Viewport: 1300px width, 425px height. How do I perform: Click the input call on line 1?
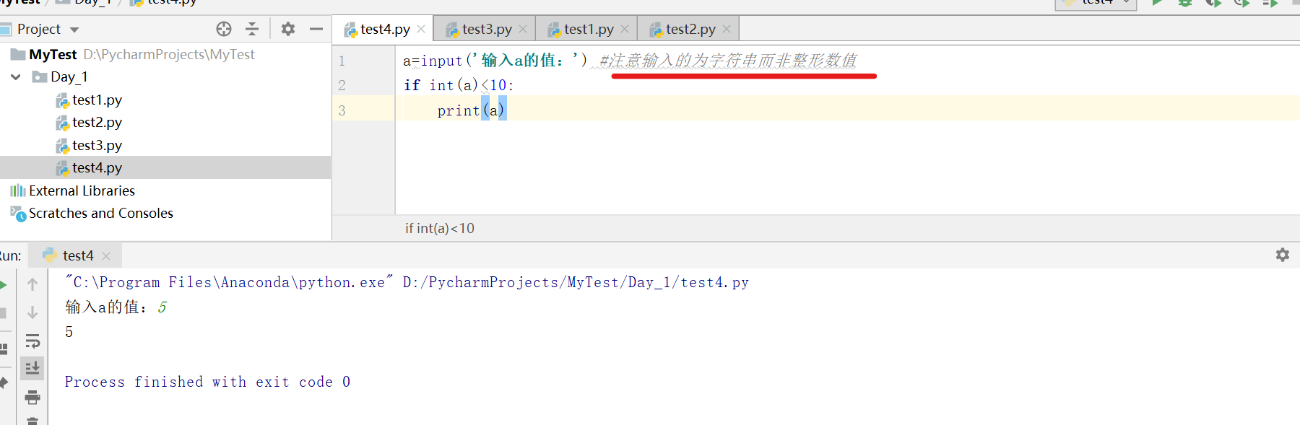[x=442, y=61]
